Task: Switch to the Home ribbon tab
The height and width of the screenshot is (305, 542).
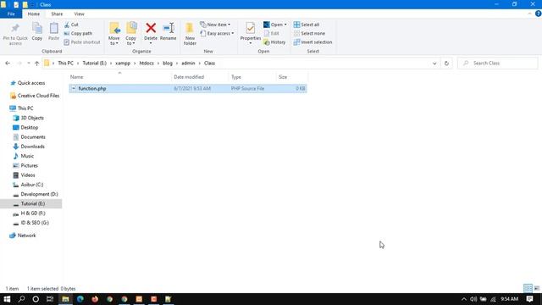Action: (34, 14)
